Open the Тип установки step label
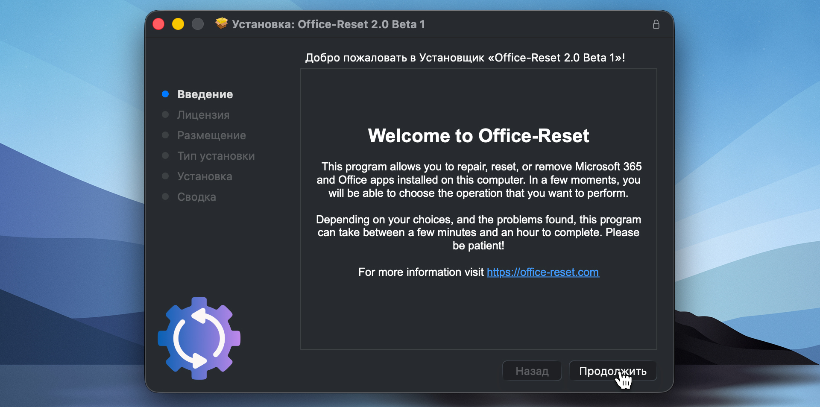This screenshot has height=407, width=820. pos(216,156)
